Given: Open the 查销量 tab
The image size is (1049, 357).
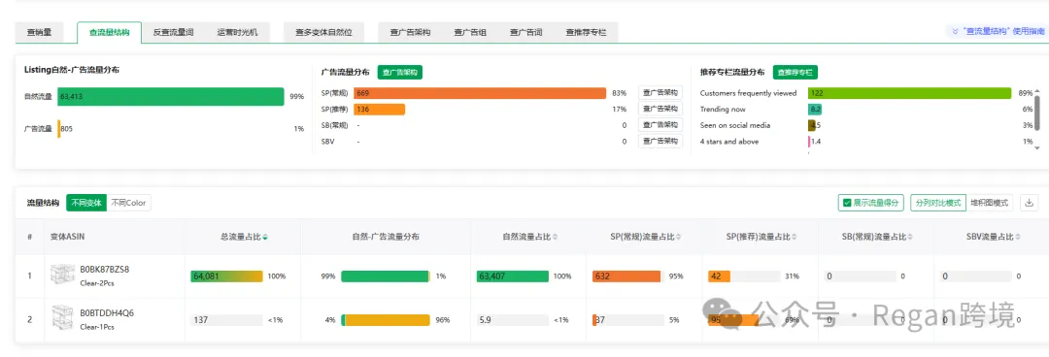Looking at the screenshot, I should click(40, 32).
